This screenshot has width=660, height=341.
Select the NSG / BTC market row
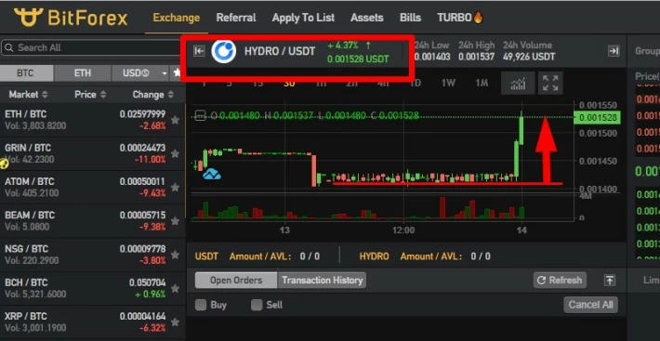[93, 255]
